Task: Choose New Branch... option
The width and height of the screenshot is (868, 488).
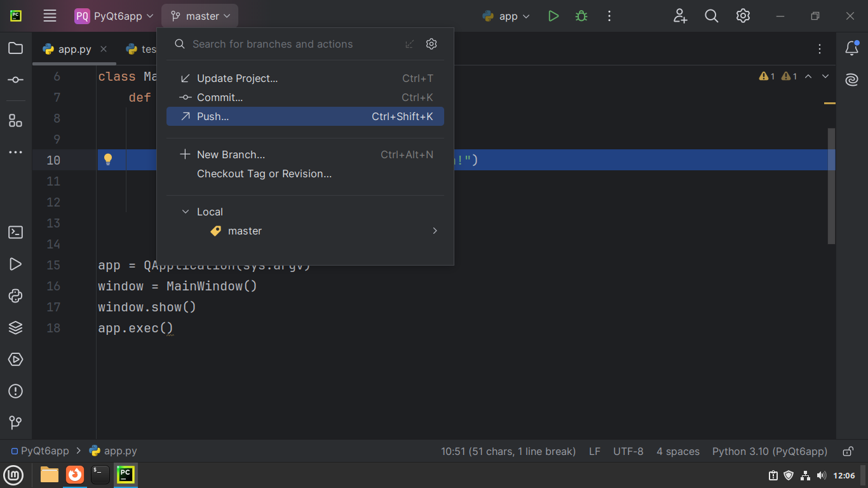Action: coord(305,154)
